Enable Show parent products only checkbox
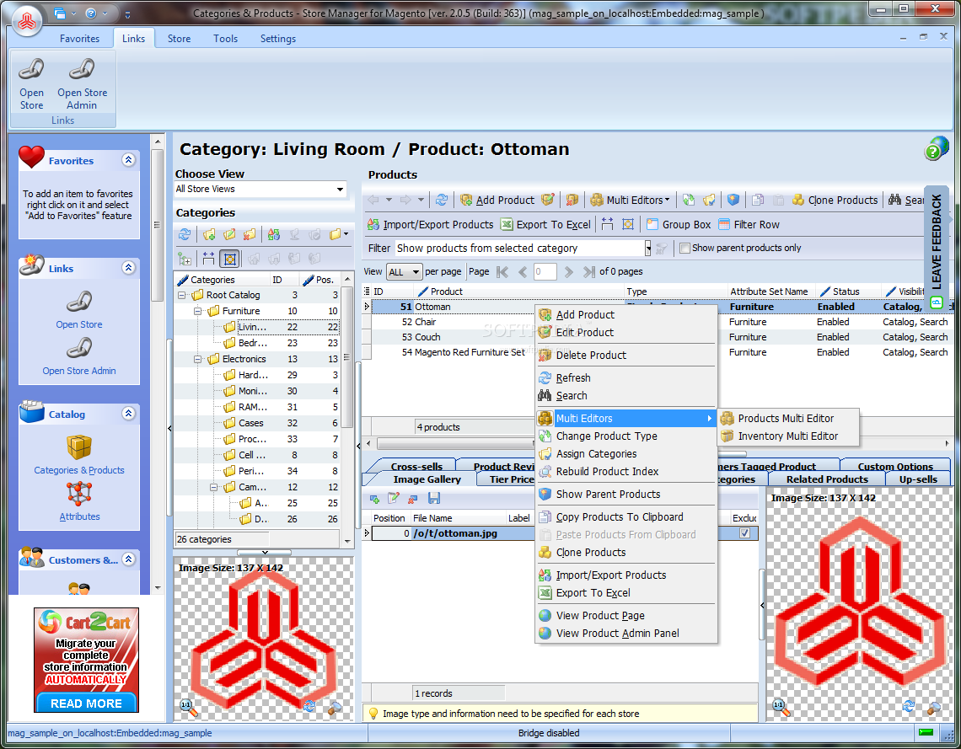961x749 pixels. [685, 248]
